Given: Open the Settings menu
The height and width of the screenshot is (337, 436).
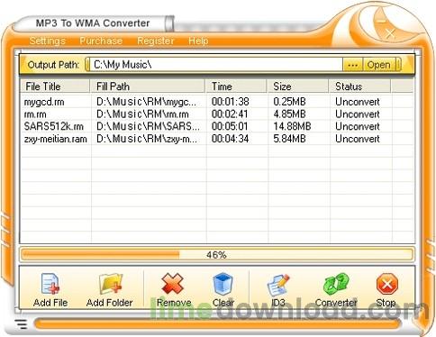Looking at the screenshot, I should point(48,41).
